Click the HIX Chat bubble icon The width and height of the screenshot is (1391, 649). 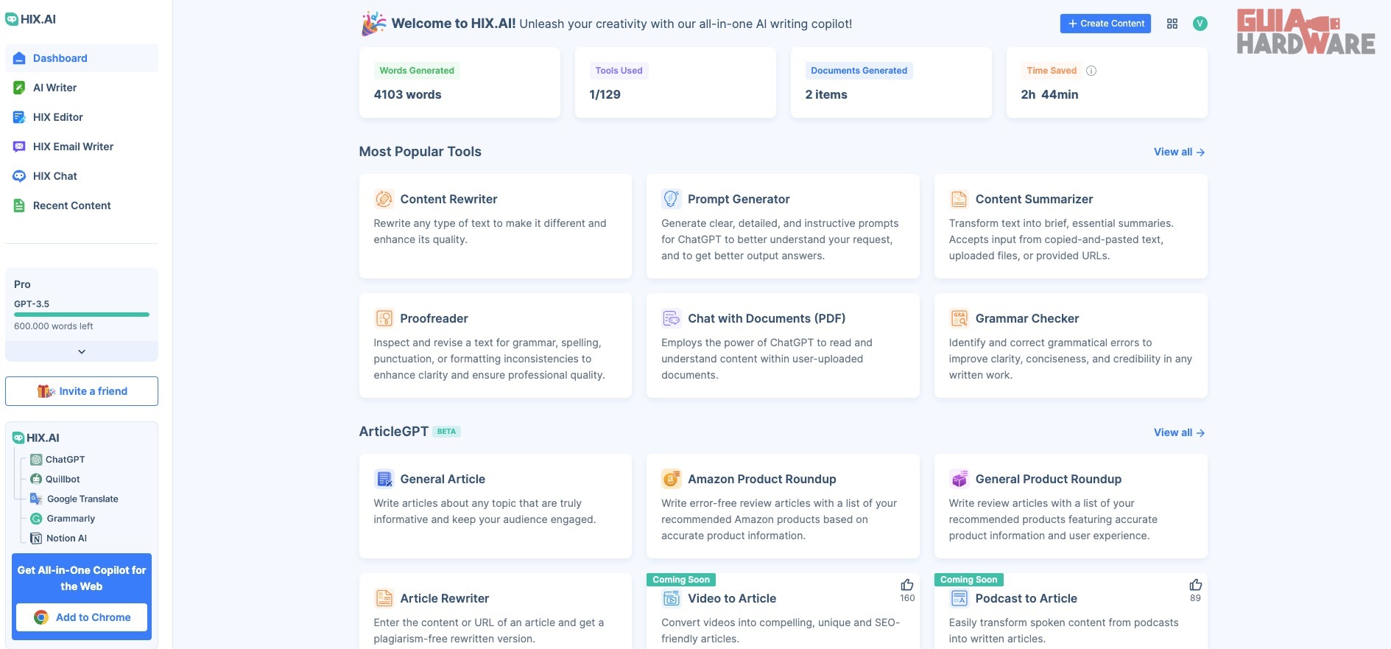click(x=19, y=176)
